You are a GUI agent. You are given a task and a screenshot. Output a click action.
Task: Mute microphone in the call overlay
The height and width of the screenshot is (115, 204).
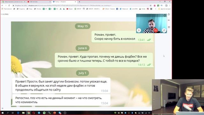[139, 30]
